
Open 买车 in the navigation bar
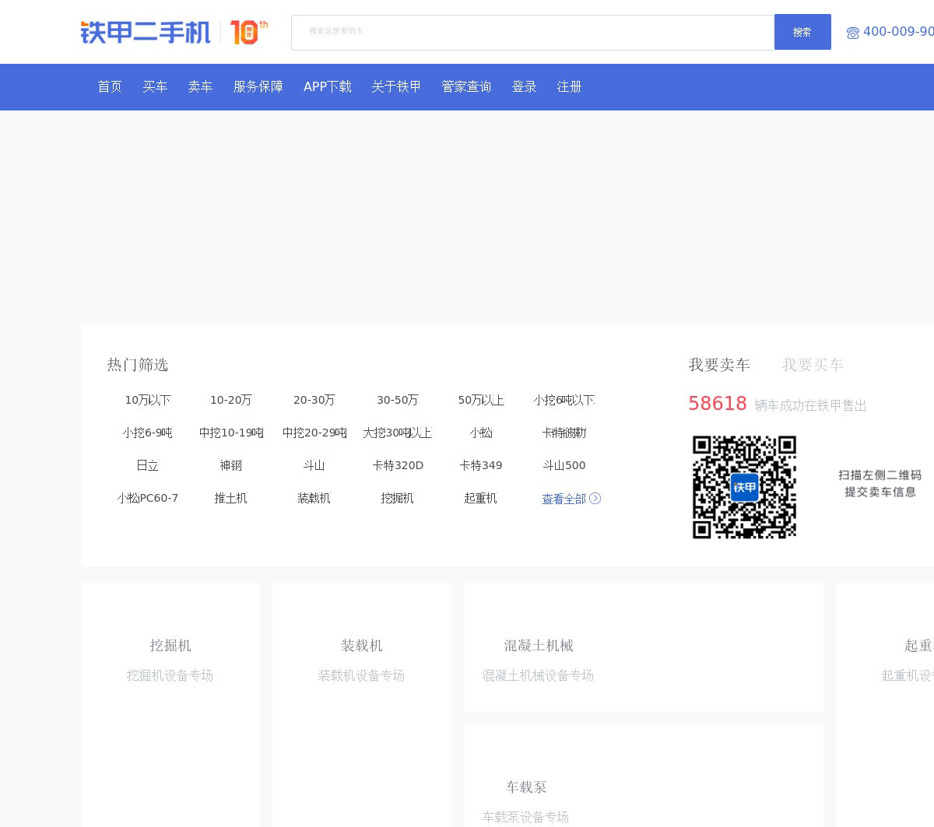[x=155, y=87]
